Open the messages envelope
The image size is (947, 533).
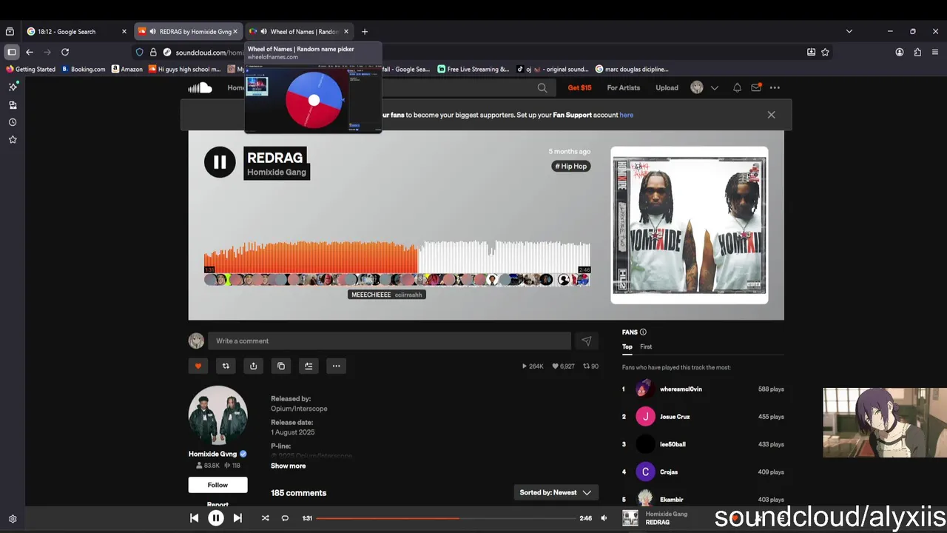(756, 87)
